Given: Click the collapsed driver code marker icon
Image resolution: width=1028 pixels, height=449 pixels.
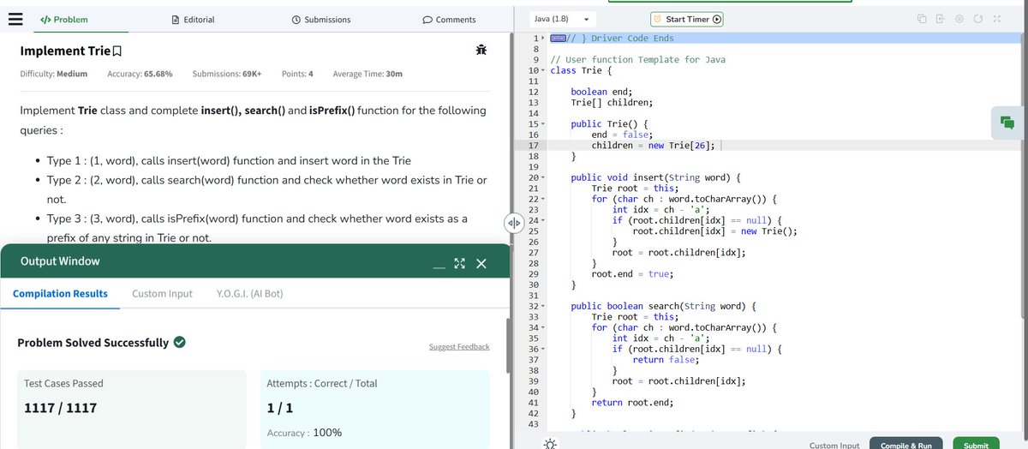Looking at the screenshot, I should [x=558, y=38].
